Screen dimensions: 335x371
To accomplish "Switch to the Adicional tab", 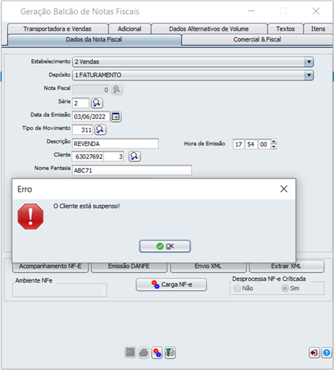I will (129, 29).
